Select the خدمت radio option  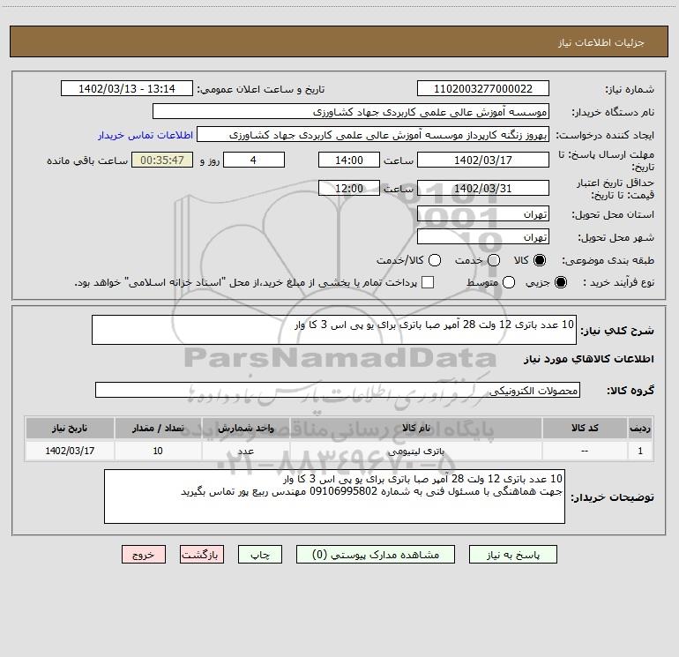click(494, 260)
